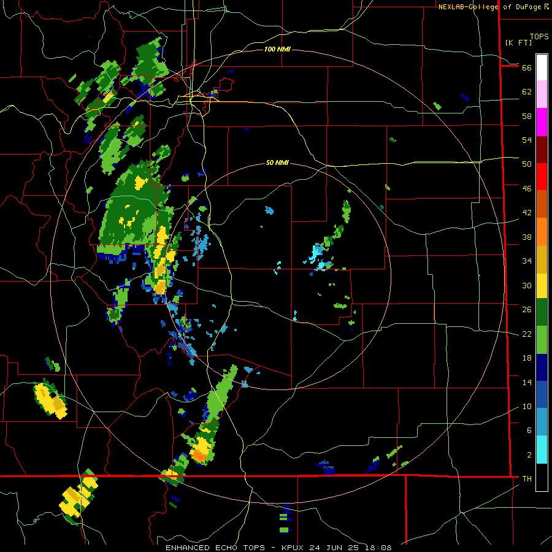Click the "54" scale value

(527, 140)
